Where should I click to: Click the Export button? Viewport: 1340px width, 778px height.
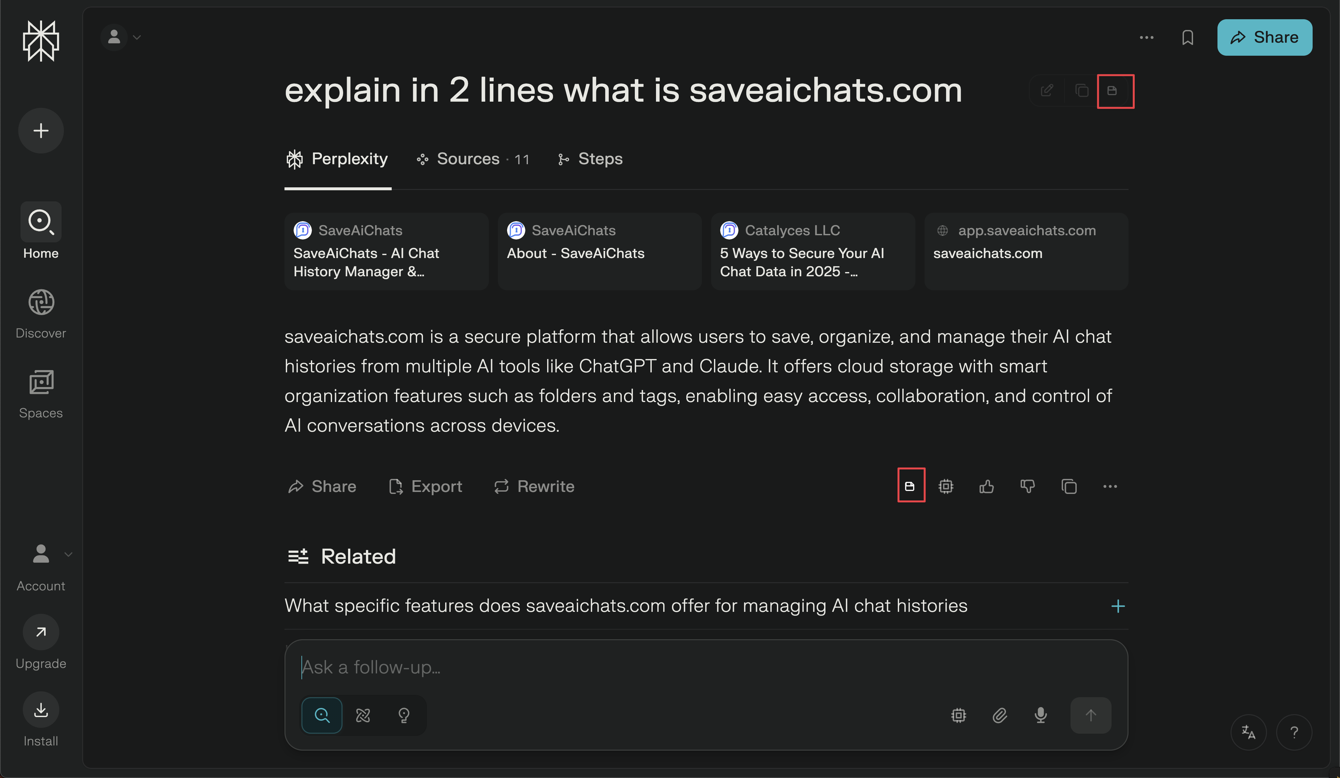click(x=425, y=487)
